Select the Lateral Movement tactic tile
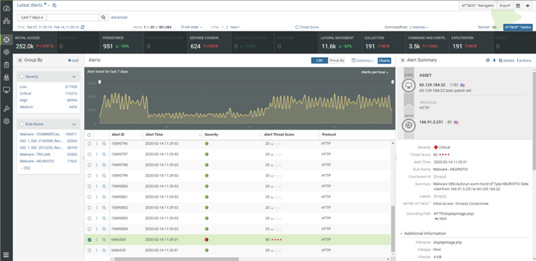This screenshot has width=536, height=261. (339, 43)
